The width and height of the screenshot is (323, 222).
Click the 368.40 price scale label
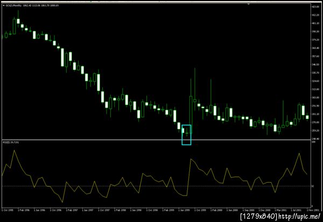point(315,48)
